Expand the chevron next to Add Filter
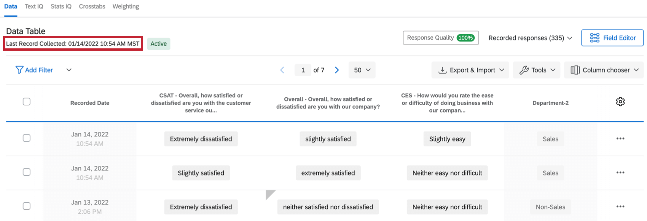The width and height of the screenshot is (647, 221). tap(69, 70)
